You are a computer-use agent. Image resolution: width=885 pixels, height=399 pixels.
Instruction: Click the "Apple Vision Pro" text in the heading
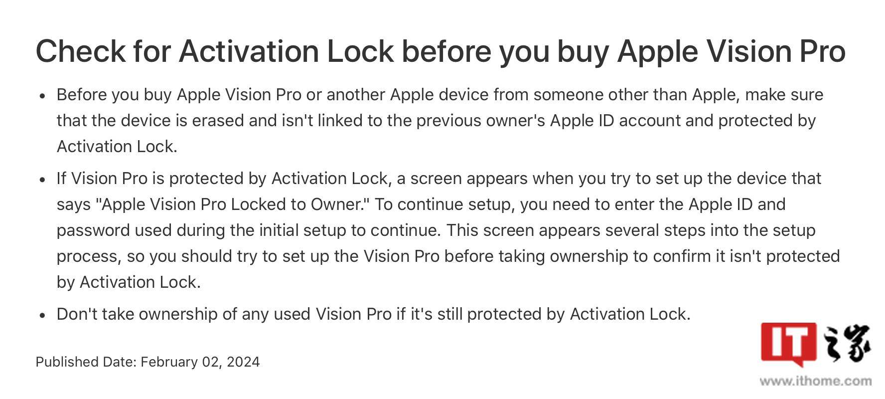731,51
